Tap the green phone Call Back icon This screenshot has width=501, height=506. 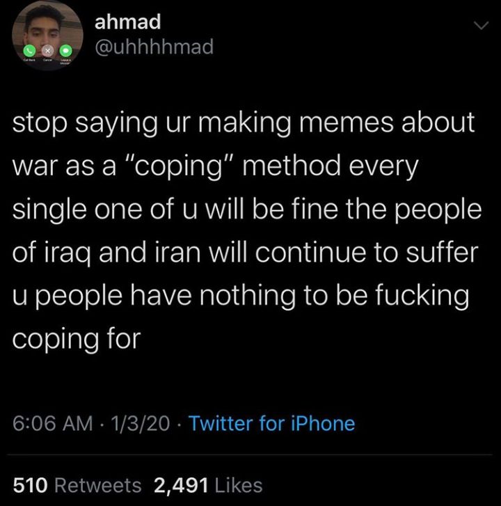pos(29,51)
